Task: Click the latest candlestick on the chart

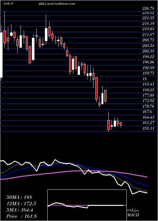Action: 121,125
